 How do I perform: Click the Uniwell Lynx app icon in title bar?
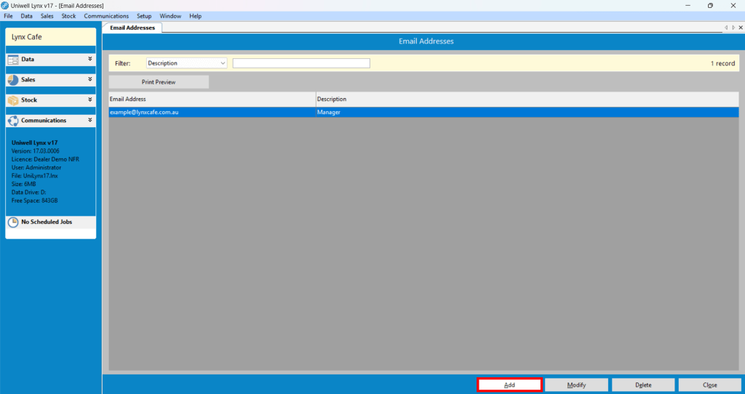click(x=5, y=5)
